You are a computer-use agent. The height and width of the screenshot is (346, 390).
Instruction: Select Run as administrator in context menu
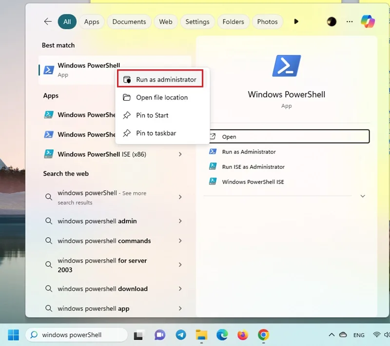[160, 79]
